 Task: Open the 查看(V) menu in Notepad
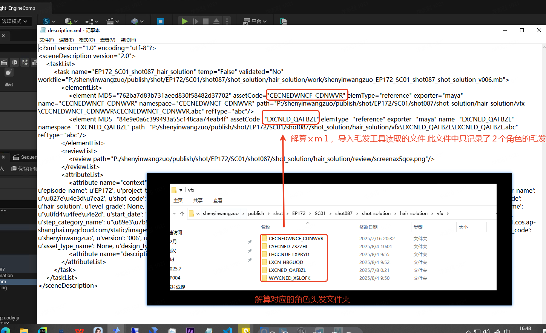coord(107,40)
